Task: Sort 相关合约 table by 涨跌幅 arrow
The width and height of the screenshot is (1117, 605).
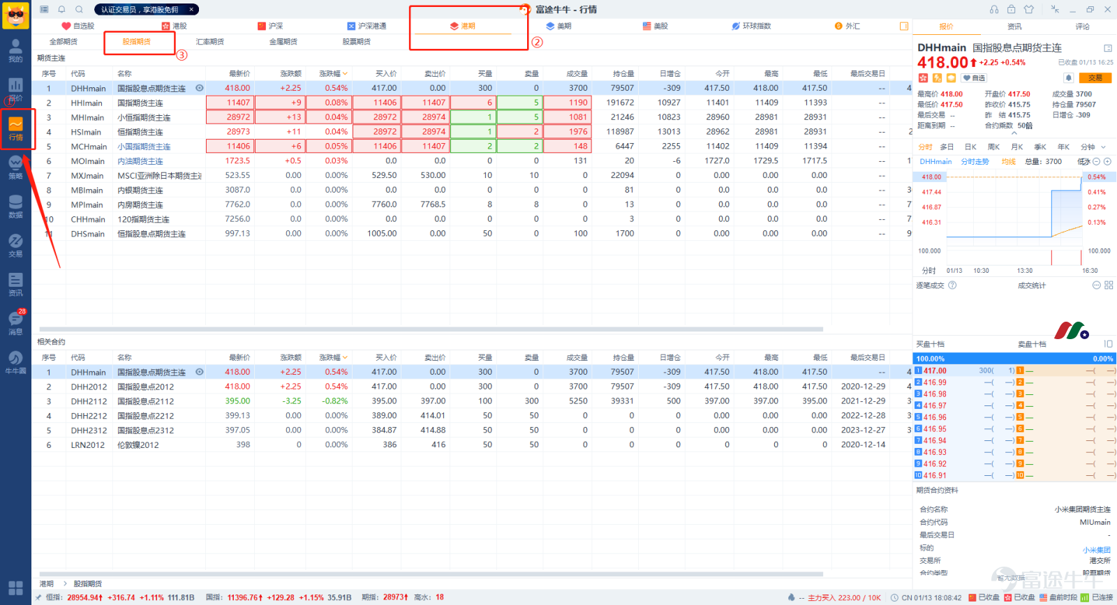Action: tap(345, 357)
